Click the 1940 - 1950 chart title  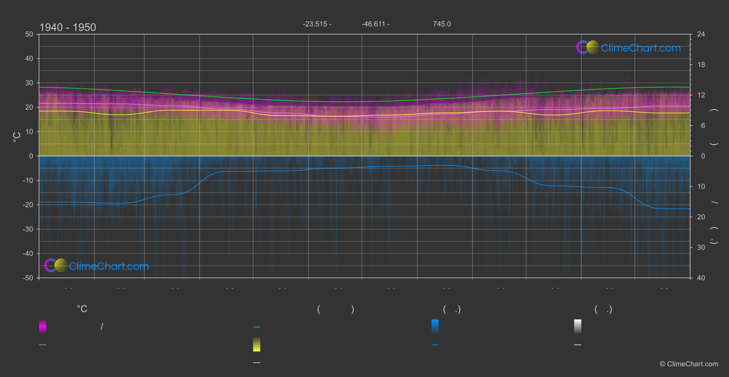[x=68, y=27]
